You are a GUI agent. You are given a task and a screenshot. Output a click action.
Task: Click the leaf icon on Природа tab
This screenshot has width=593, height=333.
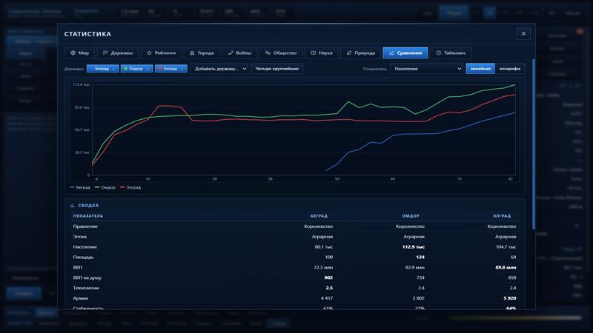[349, 53]
